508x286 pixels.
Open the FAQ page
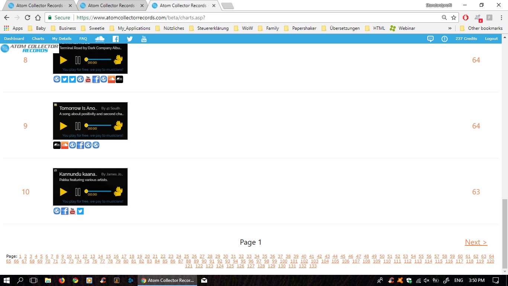pos(83,39)
